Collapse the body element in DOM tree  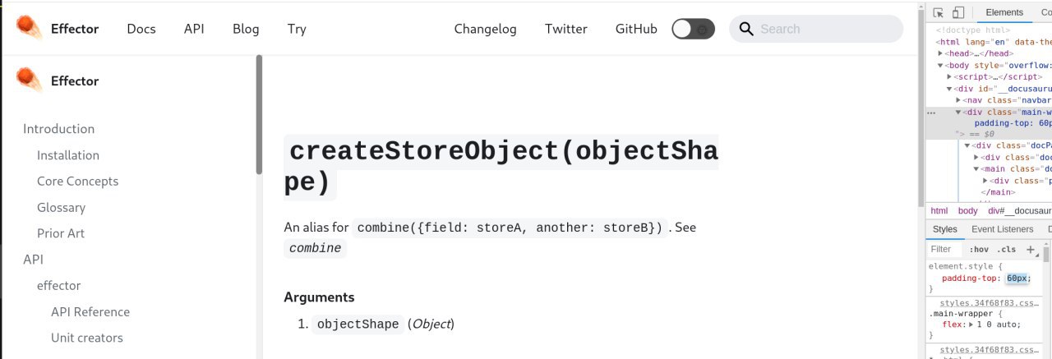(941, 65)
